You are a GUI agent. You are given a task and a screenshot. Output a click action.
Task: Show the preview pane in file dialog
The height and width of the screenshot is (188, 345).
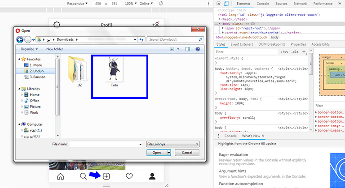[x=188, y=49]
